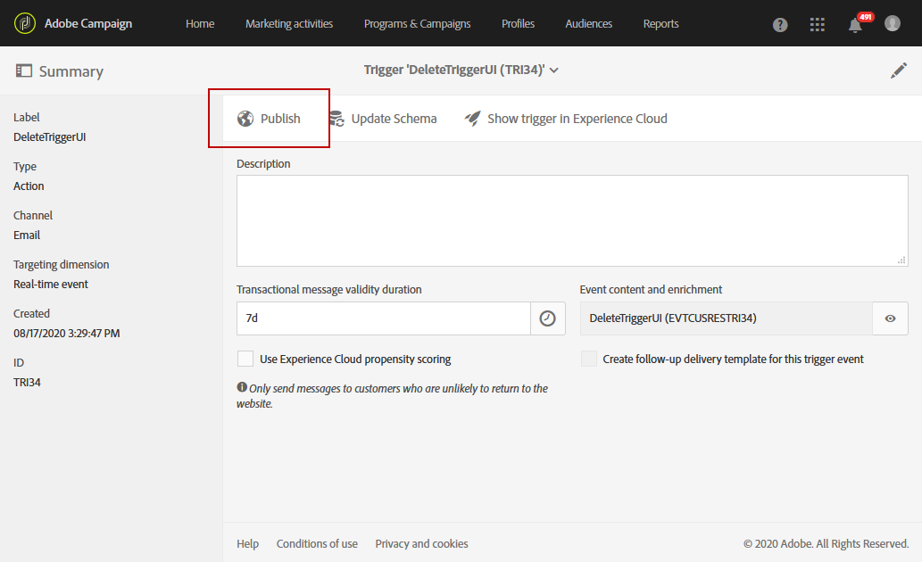Click the Event content field DeleteTriggerUI
This screenshot has height=562, width=922.
pyautogui.click(x=727, y=318)
